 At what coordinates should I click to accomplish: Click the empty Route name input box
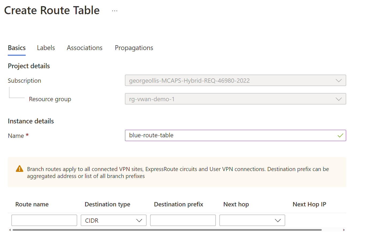click(x=44, y=220)
